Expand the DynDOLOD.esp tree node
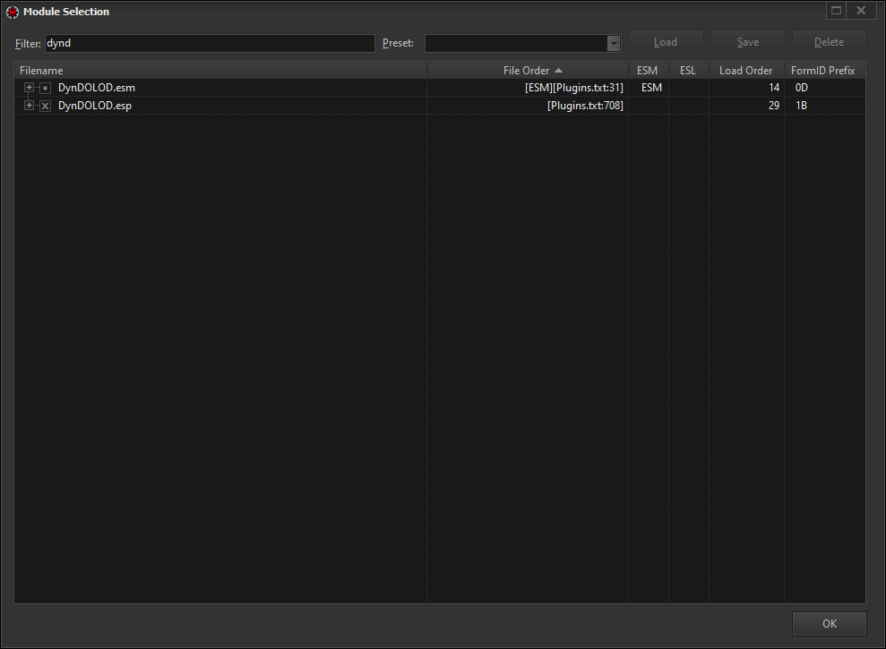 click(29, 105)
